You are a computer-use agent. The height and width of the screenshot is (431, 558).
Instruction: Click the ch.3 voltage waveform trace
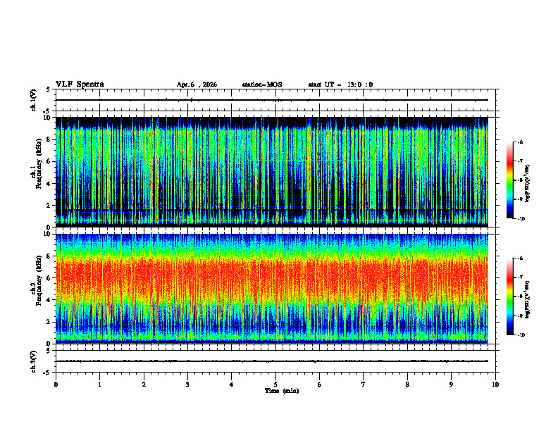click(x=271, y=361)
